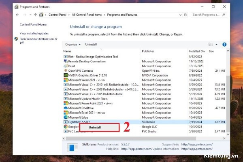
Task: Click the OpenVPN Inc. publisher cell
Action: coord(151,70)
